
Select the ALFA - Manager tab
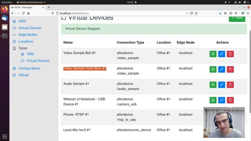tap(27, 7)
